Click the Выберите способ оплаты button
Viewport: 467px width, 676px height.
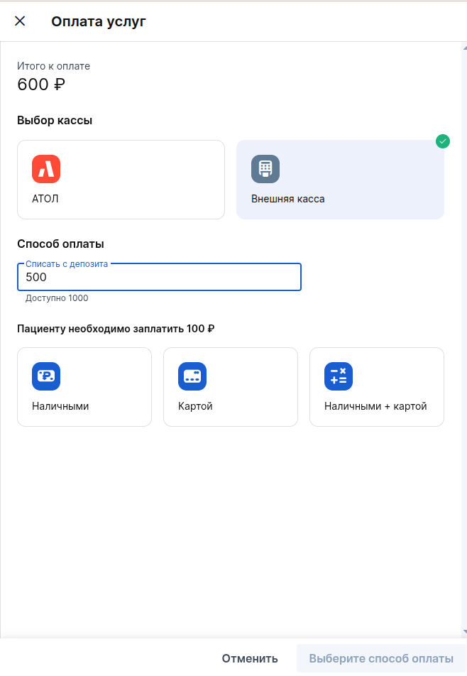coord(381,658)
